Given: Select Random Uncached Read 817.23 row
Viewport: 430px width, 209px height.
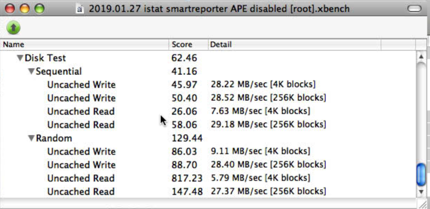Looking at the screenshot, I should pyautogui.click(x=208, y=178).
